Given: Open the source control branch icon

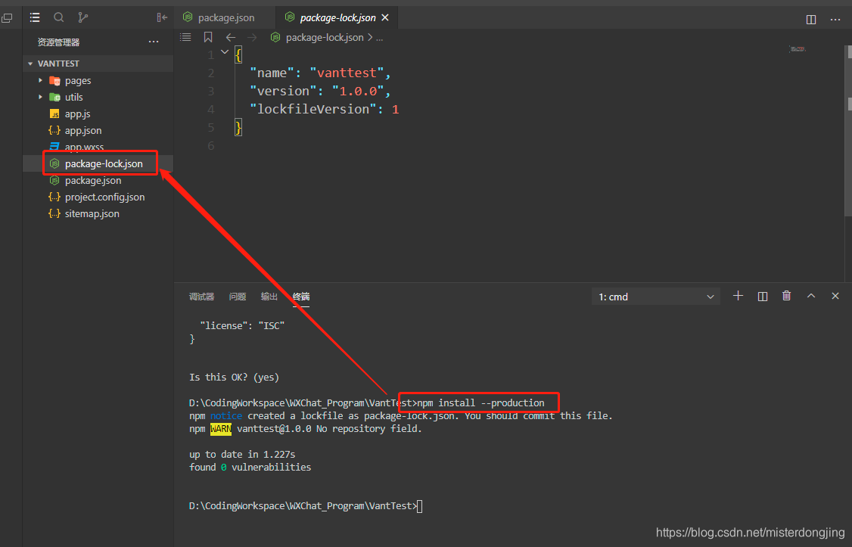Looking at the screenshot, I should (82, 17).
